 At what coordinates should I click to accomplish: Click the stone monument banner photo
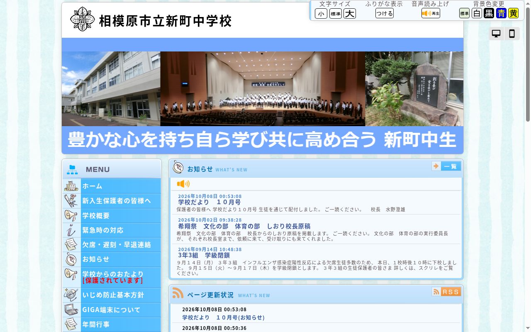pos(414,89)
